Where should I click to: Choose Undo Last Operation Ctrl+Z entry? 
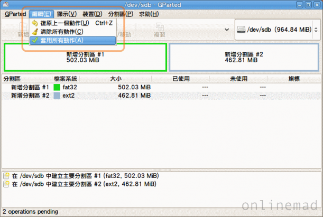tap(73, 23)
